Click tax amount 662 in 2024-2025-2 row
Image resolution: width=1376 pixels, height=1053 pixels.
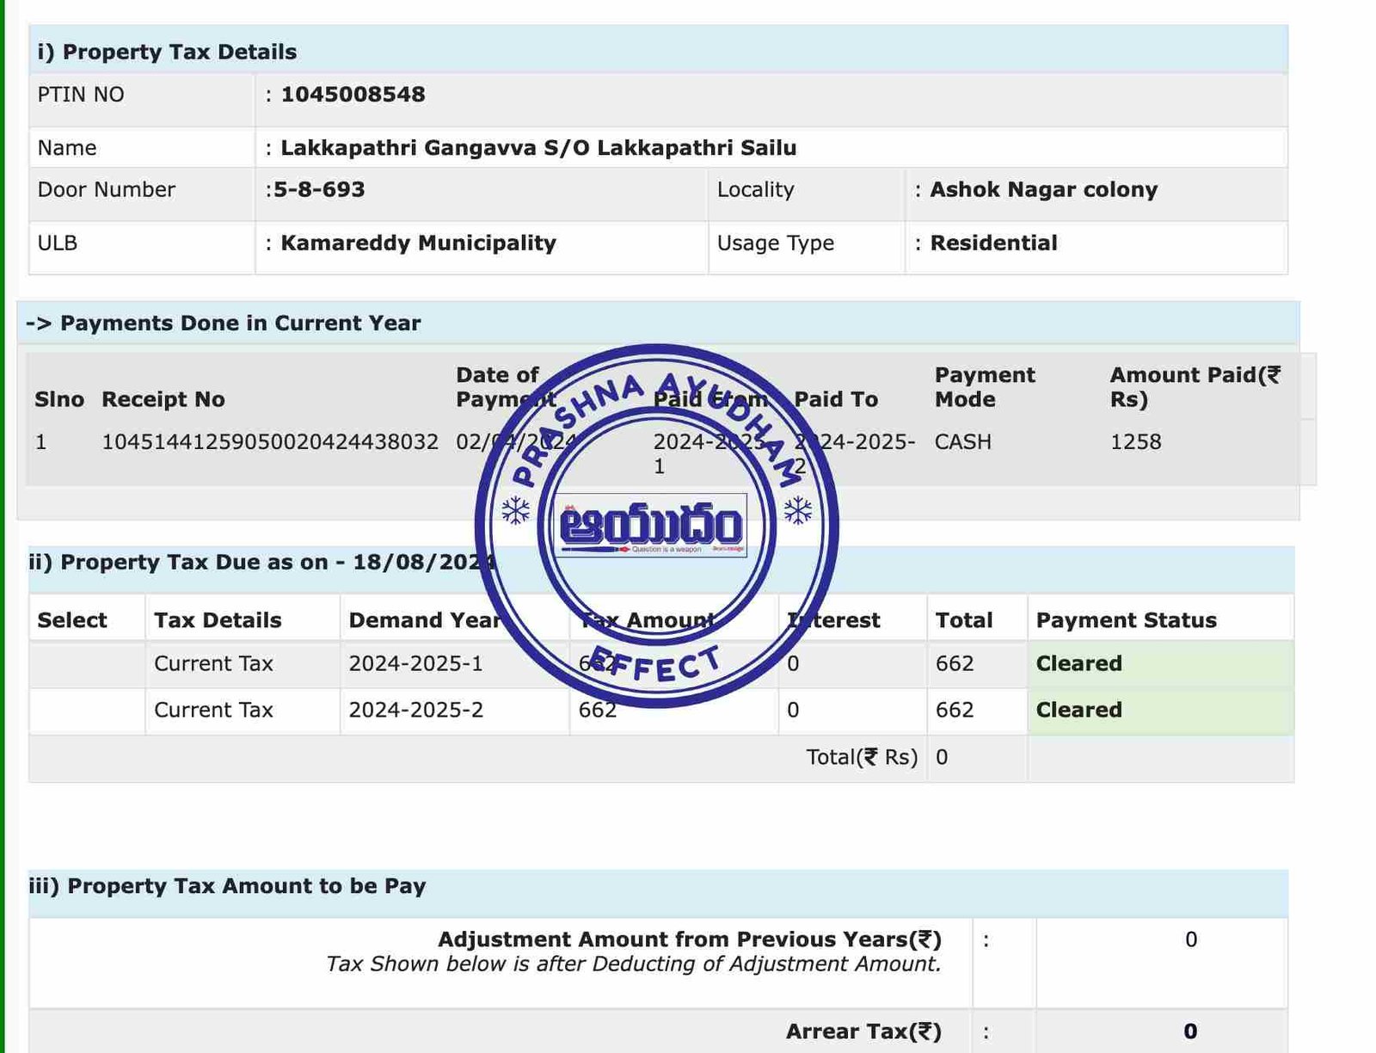[x=598, y=710]
